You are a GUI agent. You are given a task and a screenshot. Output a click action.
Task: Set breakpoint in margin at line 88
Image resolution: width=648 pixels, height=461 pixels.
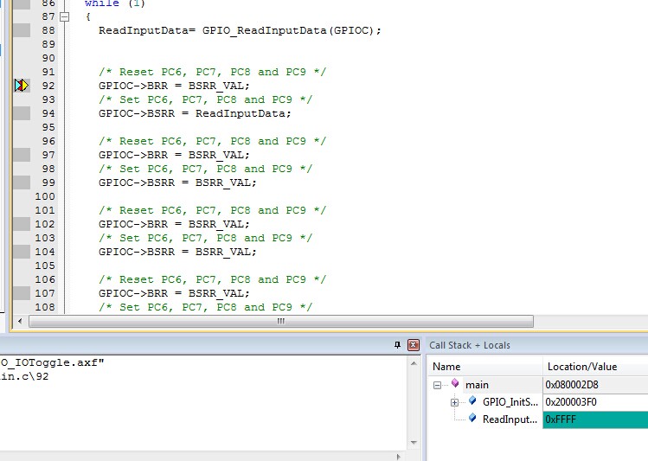[x=22, y=30]
